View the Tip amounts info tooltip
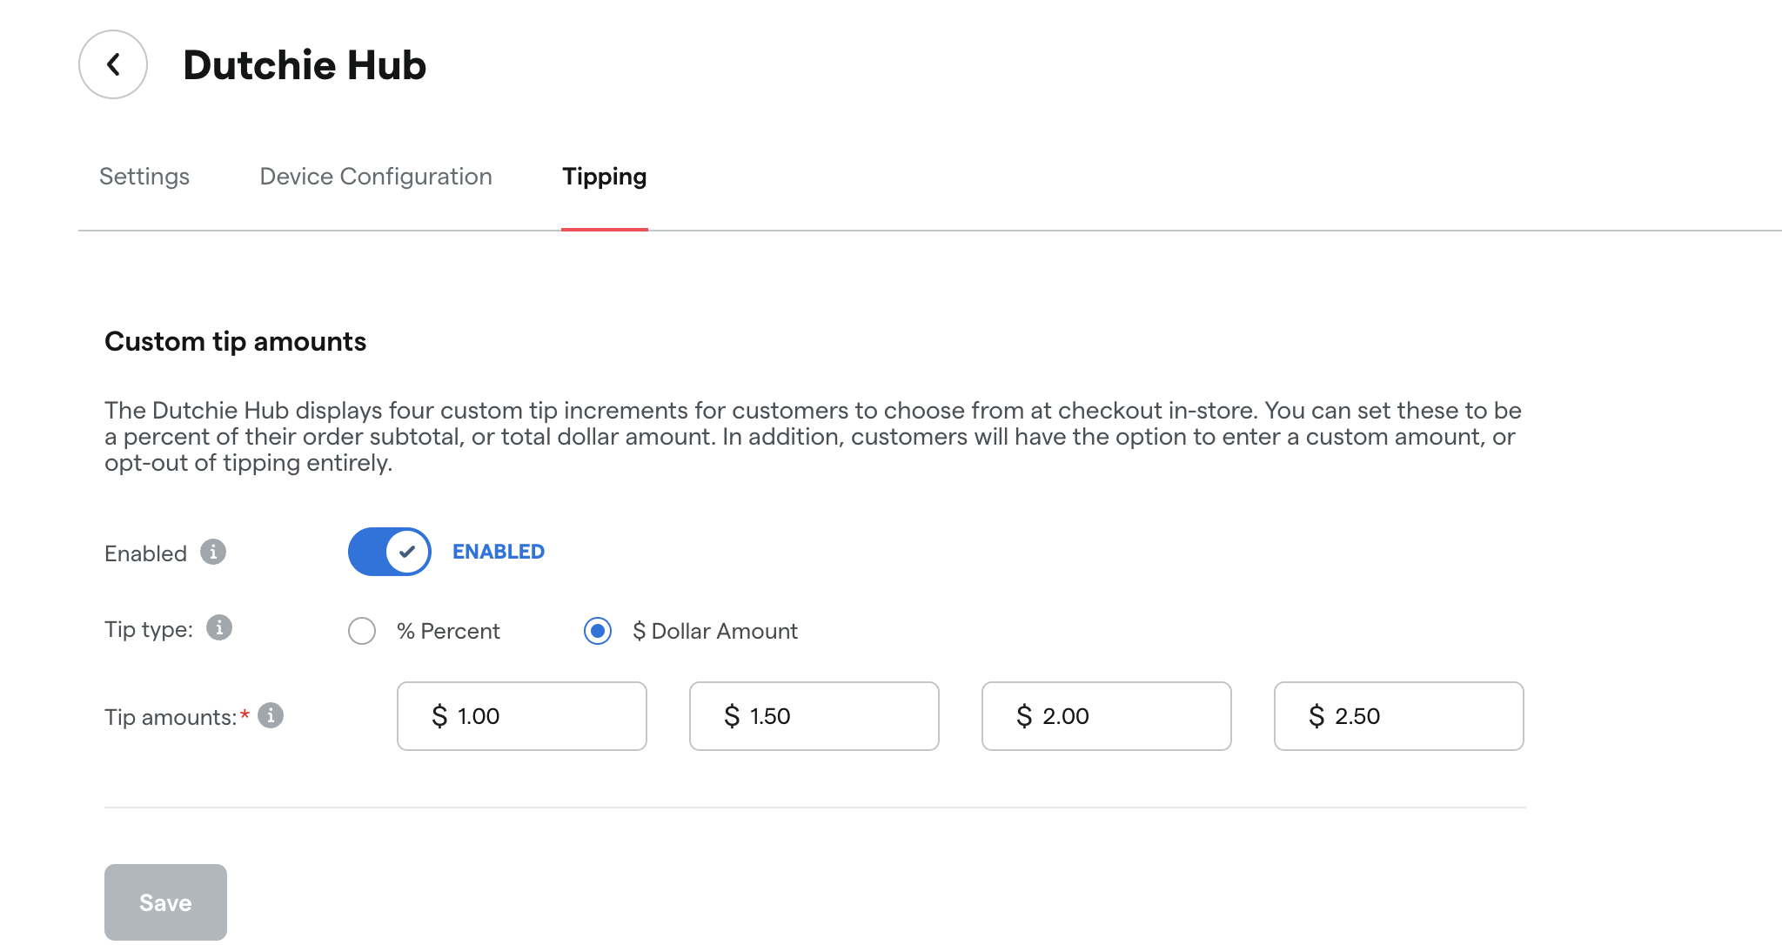The height and width of the screenshot is (945, 1782). click(x=271, y=716)
